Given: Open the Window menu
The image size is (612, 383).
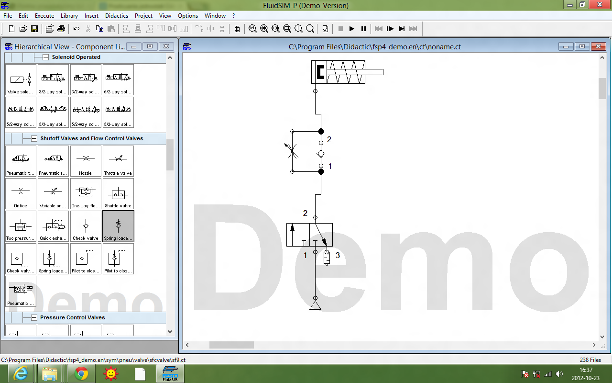Looking at the screenshot, I should [x=215, y=16].
